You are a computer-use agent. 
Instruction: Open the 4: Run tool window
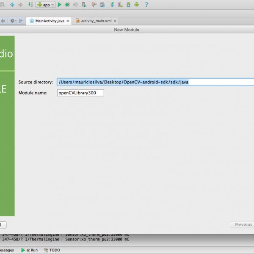coord(30,250)
